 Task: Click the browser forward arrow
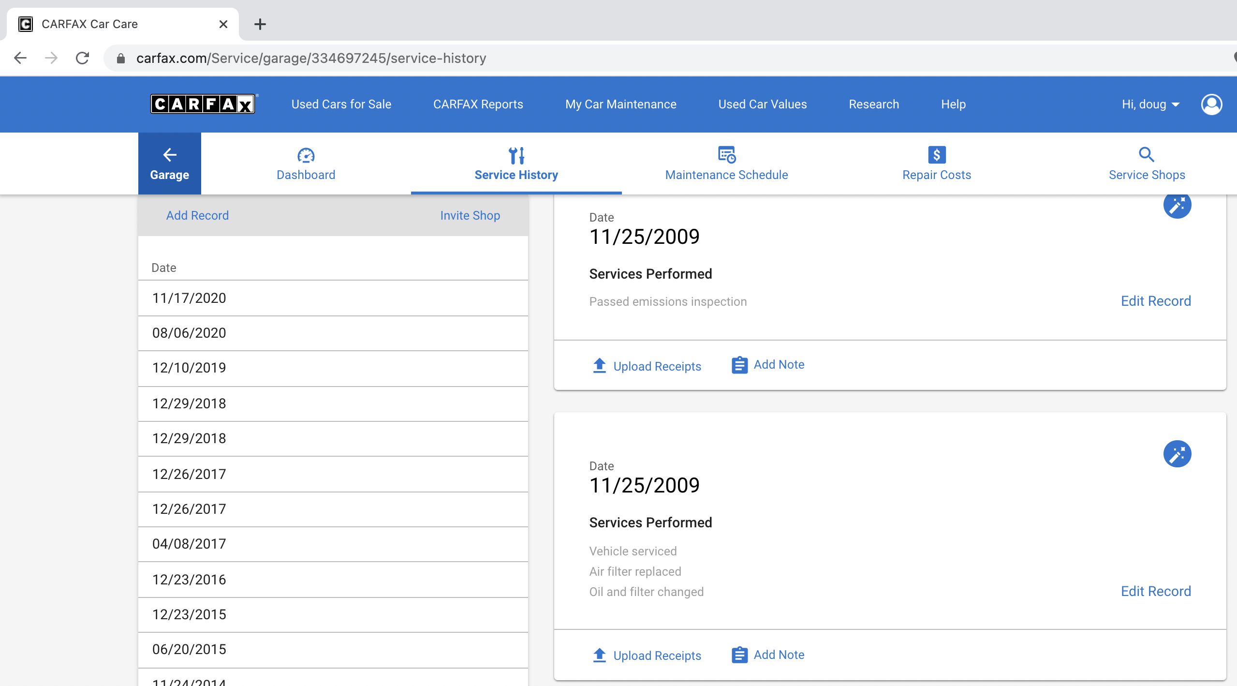[x=51, y=58]
